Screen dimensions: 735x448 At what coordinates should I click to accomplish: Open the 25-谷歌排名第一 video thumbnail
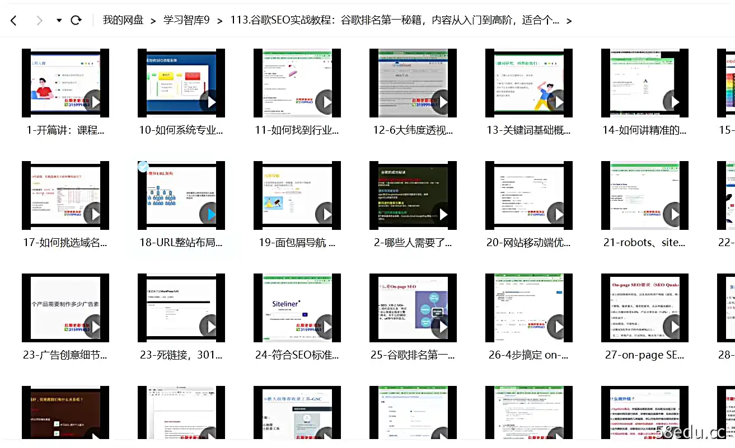(x=413, y=307)
